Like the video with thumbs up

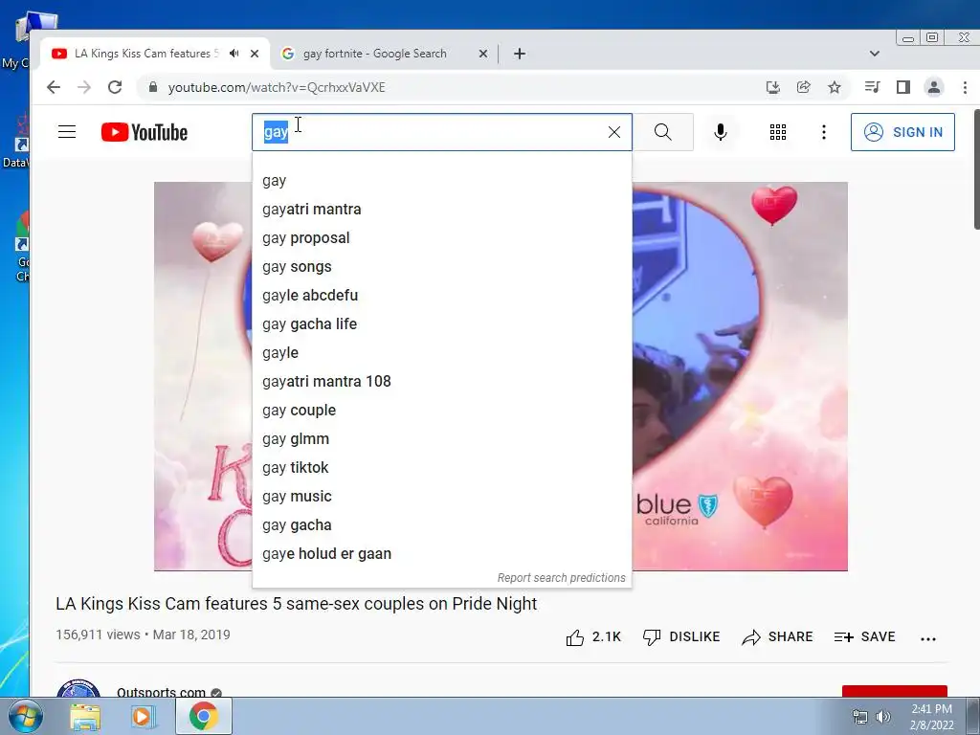tap(592, 636)
